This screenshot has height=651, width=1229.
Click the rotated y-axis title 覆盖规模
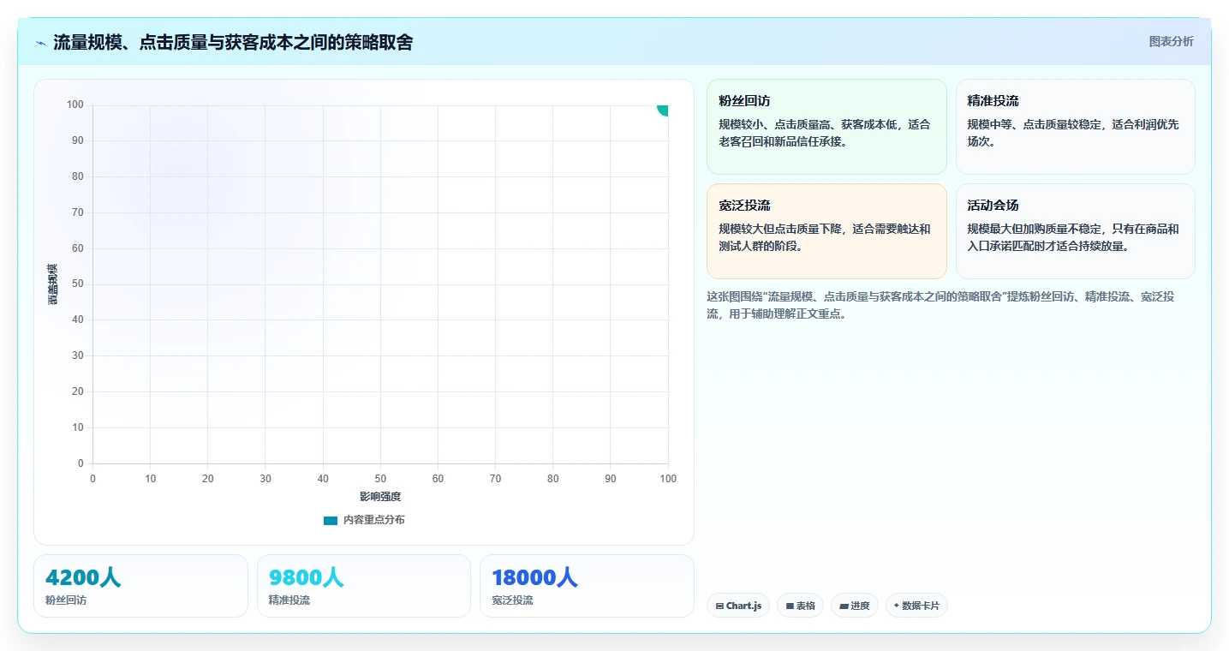click(x=53, y=284)
